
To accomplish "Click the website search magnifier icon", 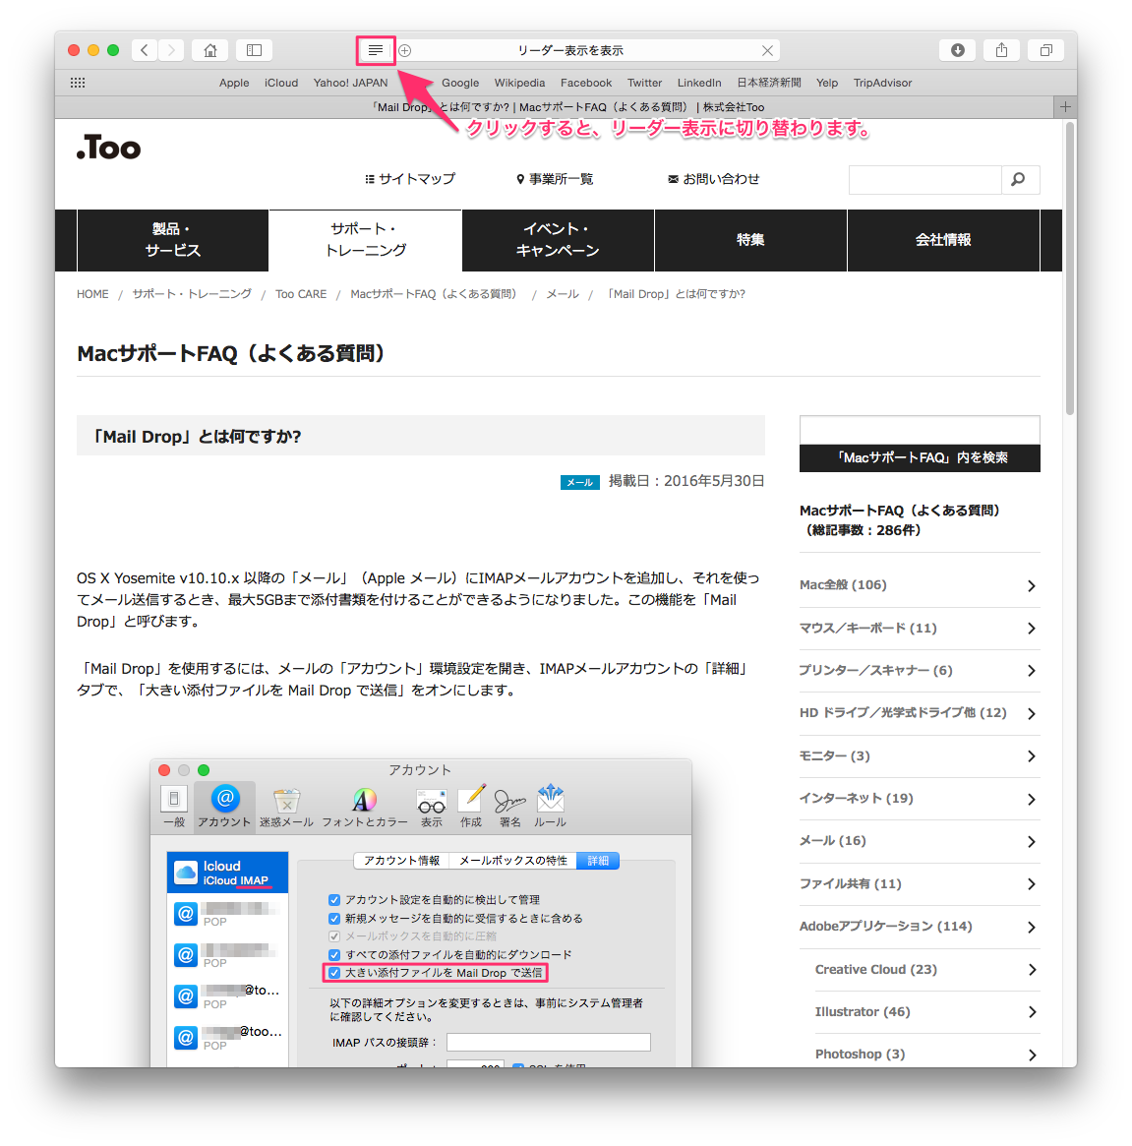I will pos(1019,180).
